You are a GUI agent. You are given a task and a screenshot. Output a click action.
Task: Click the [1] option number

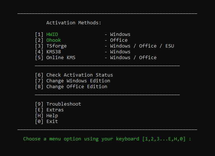[39, 34]
